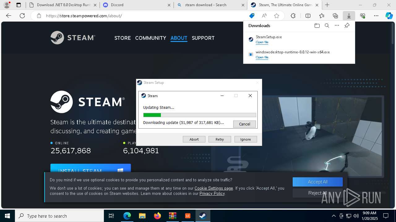Cancel the Steam update download
Image resolution: width=396 pixels, height=222 pixels.
244,124
